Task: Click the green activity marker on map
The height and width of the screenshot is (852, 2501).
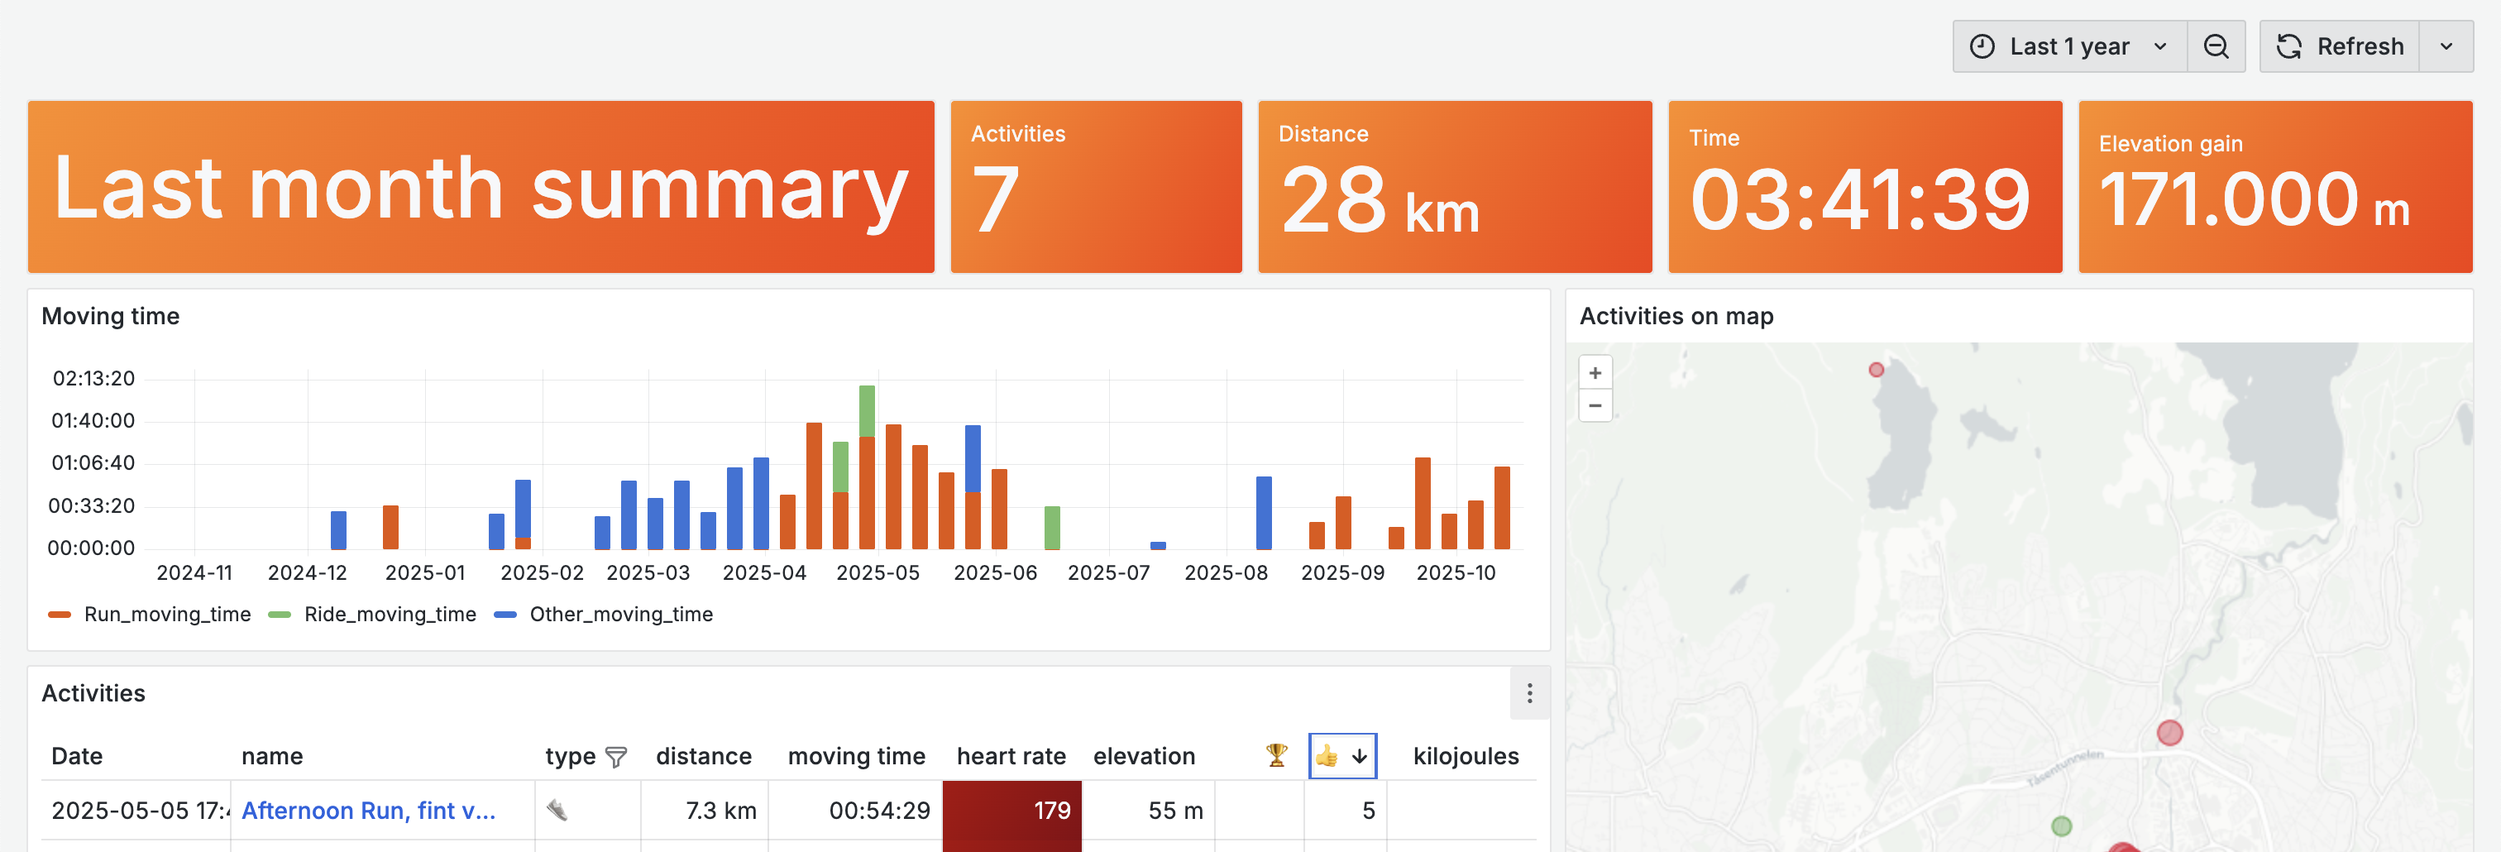Action: point(2061,826)
